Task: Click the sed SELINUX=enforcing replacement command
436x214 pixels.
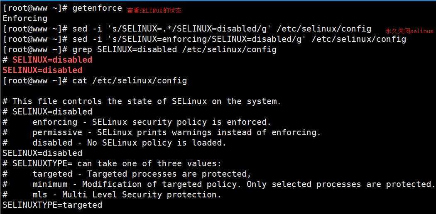Action: click(x=204, y=39)
